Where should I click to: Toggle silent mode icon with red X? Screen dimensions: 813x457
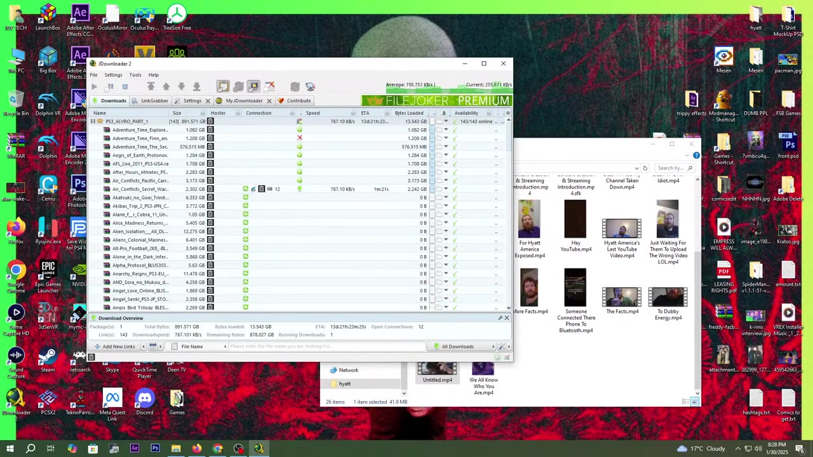pos(269,86)
